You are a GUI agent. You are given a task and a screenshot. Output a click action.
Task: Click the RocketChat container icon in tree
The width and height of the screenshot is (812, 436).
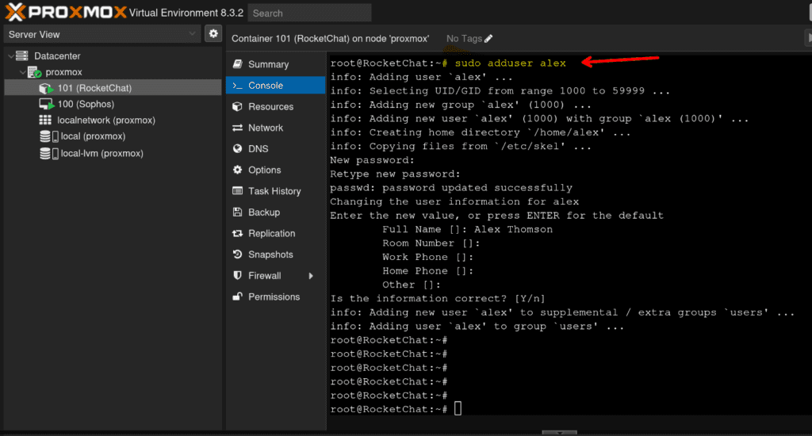click(46, 88)
